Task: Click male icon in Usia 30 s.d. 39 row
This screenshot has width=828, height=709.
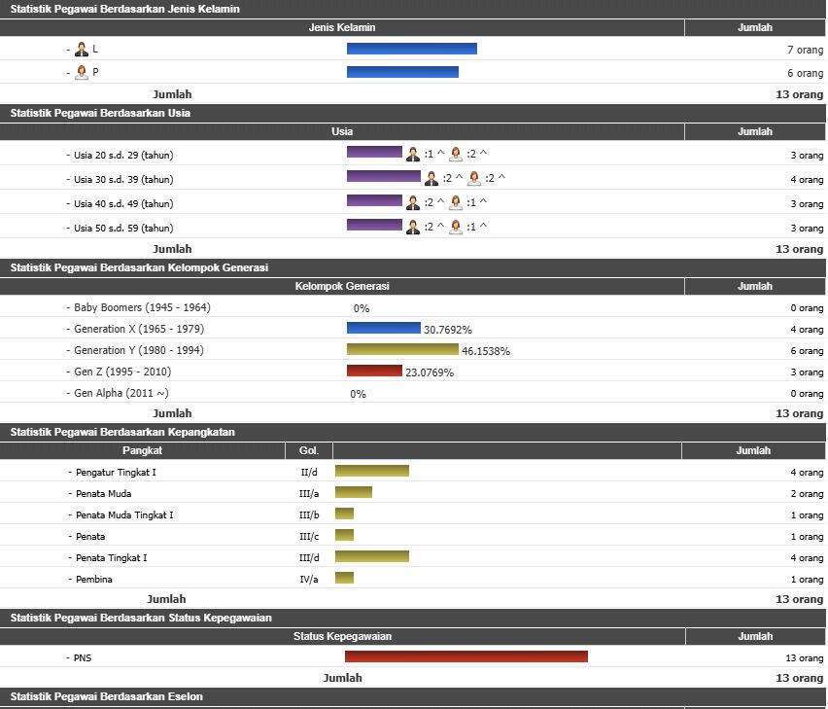Action: [x=431, y=178]
